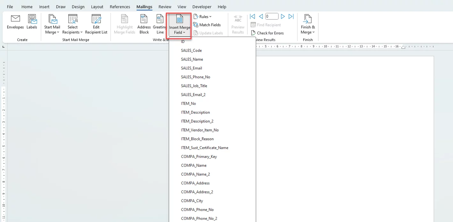Viewport: 453px width, 222px height.
Task: Open the File tab
Action: click(10, 7)
